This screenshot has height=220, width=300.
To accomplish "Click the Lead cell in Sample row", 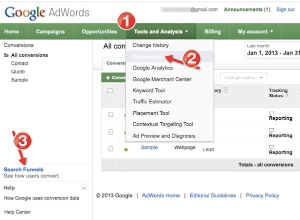I will (208, 150).
